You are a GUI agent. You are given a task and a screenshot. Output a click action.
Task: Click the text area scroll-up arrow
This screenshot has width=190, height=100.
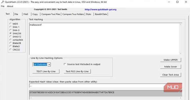pyautogui.click(x=180, y=25)
